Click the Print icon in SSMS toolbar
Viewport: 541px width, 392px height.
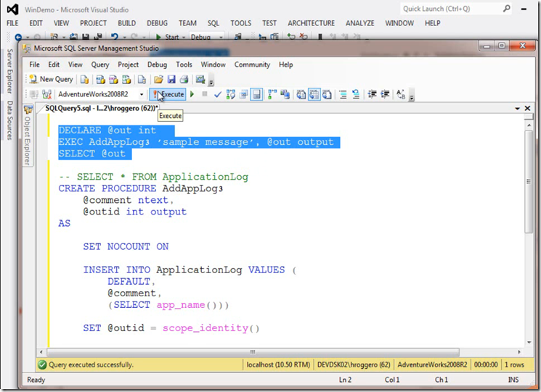tap(184, 80)
